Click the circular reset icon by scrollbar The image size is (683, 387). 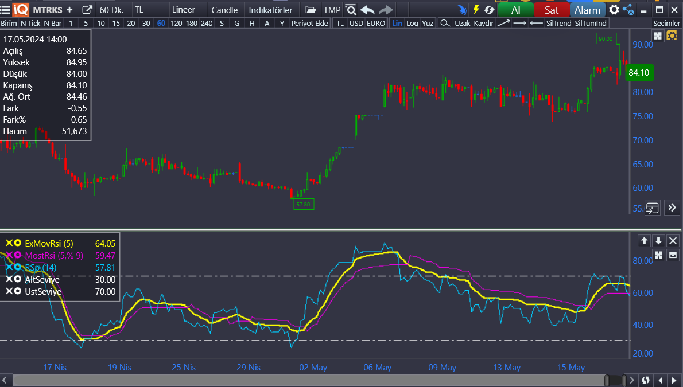point(646,381)
